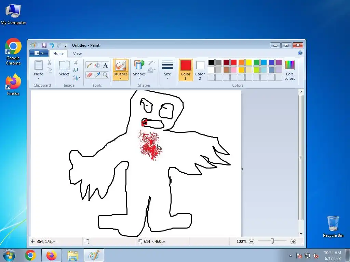Open the Customize Quick Access Toolbar dropdown

[x=65, y=45]
